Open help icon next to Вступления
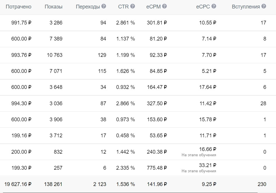276x193 pixels. coord(264,6)
